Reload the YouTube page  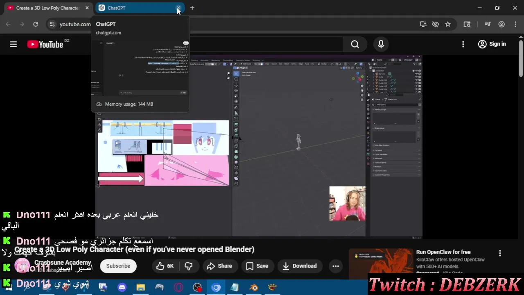[x=36, y=24]
